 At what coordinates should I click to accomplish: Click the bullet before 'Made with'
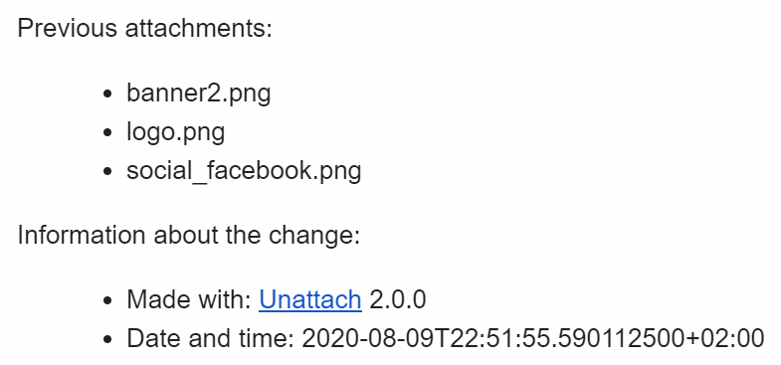[106, 300]
